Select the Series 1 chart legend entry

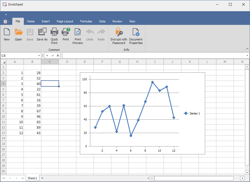192,113
